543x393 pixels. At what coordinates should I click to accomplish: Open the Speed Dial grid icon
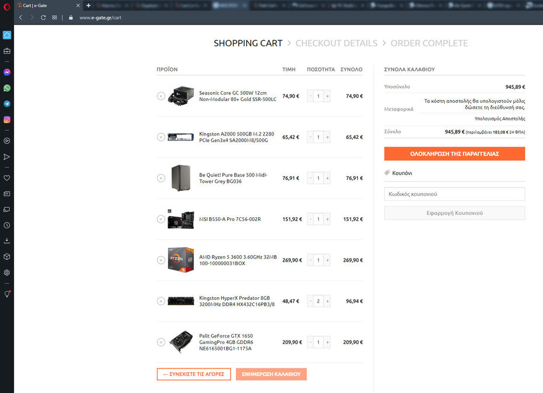(54, 18)
